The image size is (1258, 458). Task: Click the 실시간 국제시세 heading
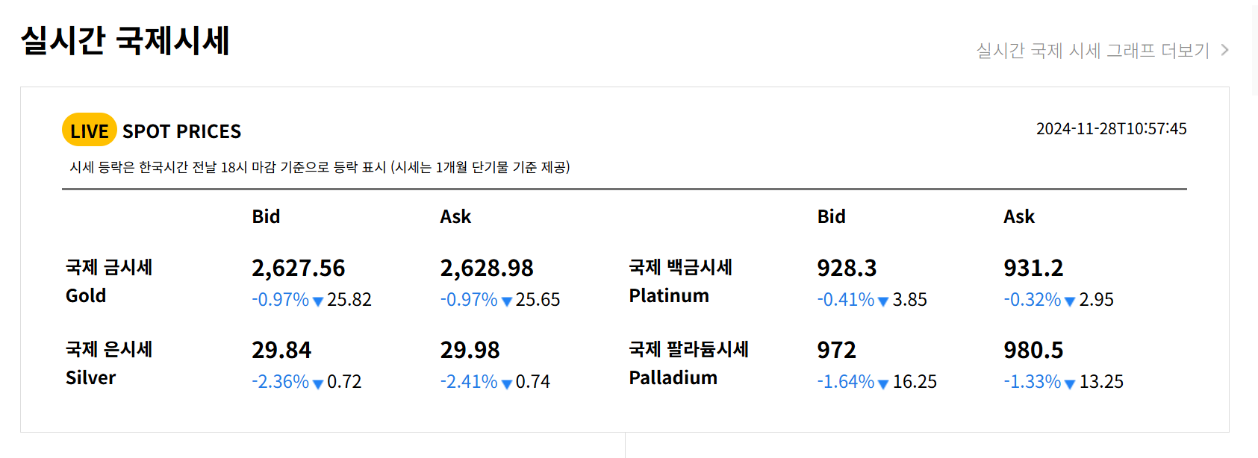tap(125, 40)
